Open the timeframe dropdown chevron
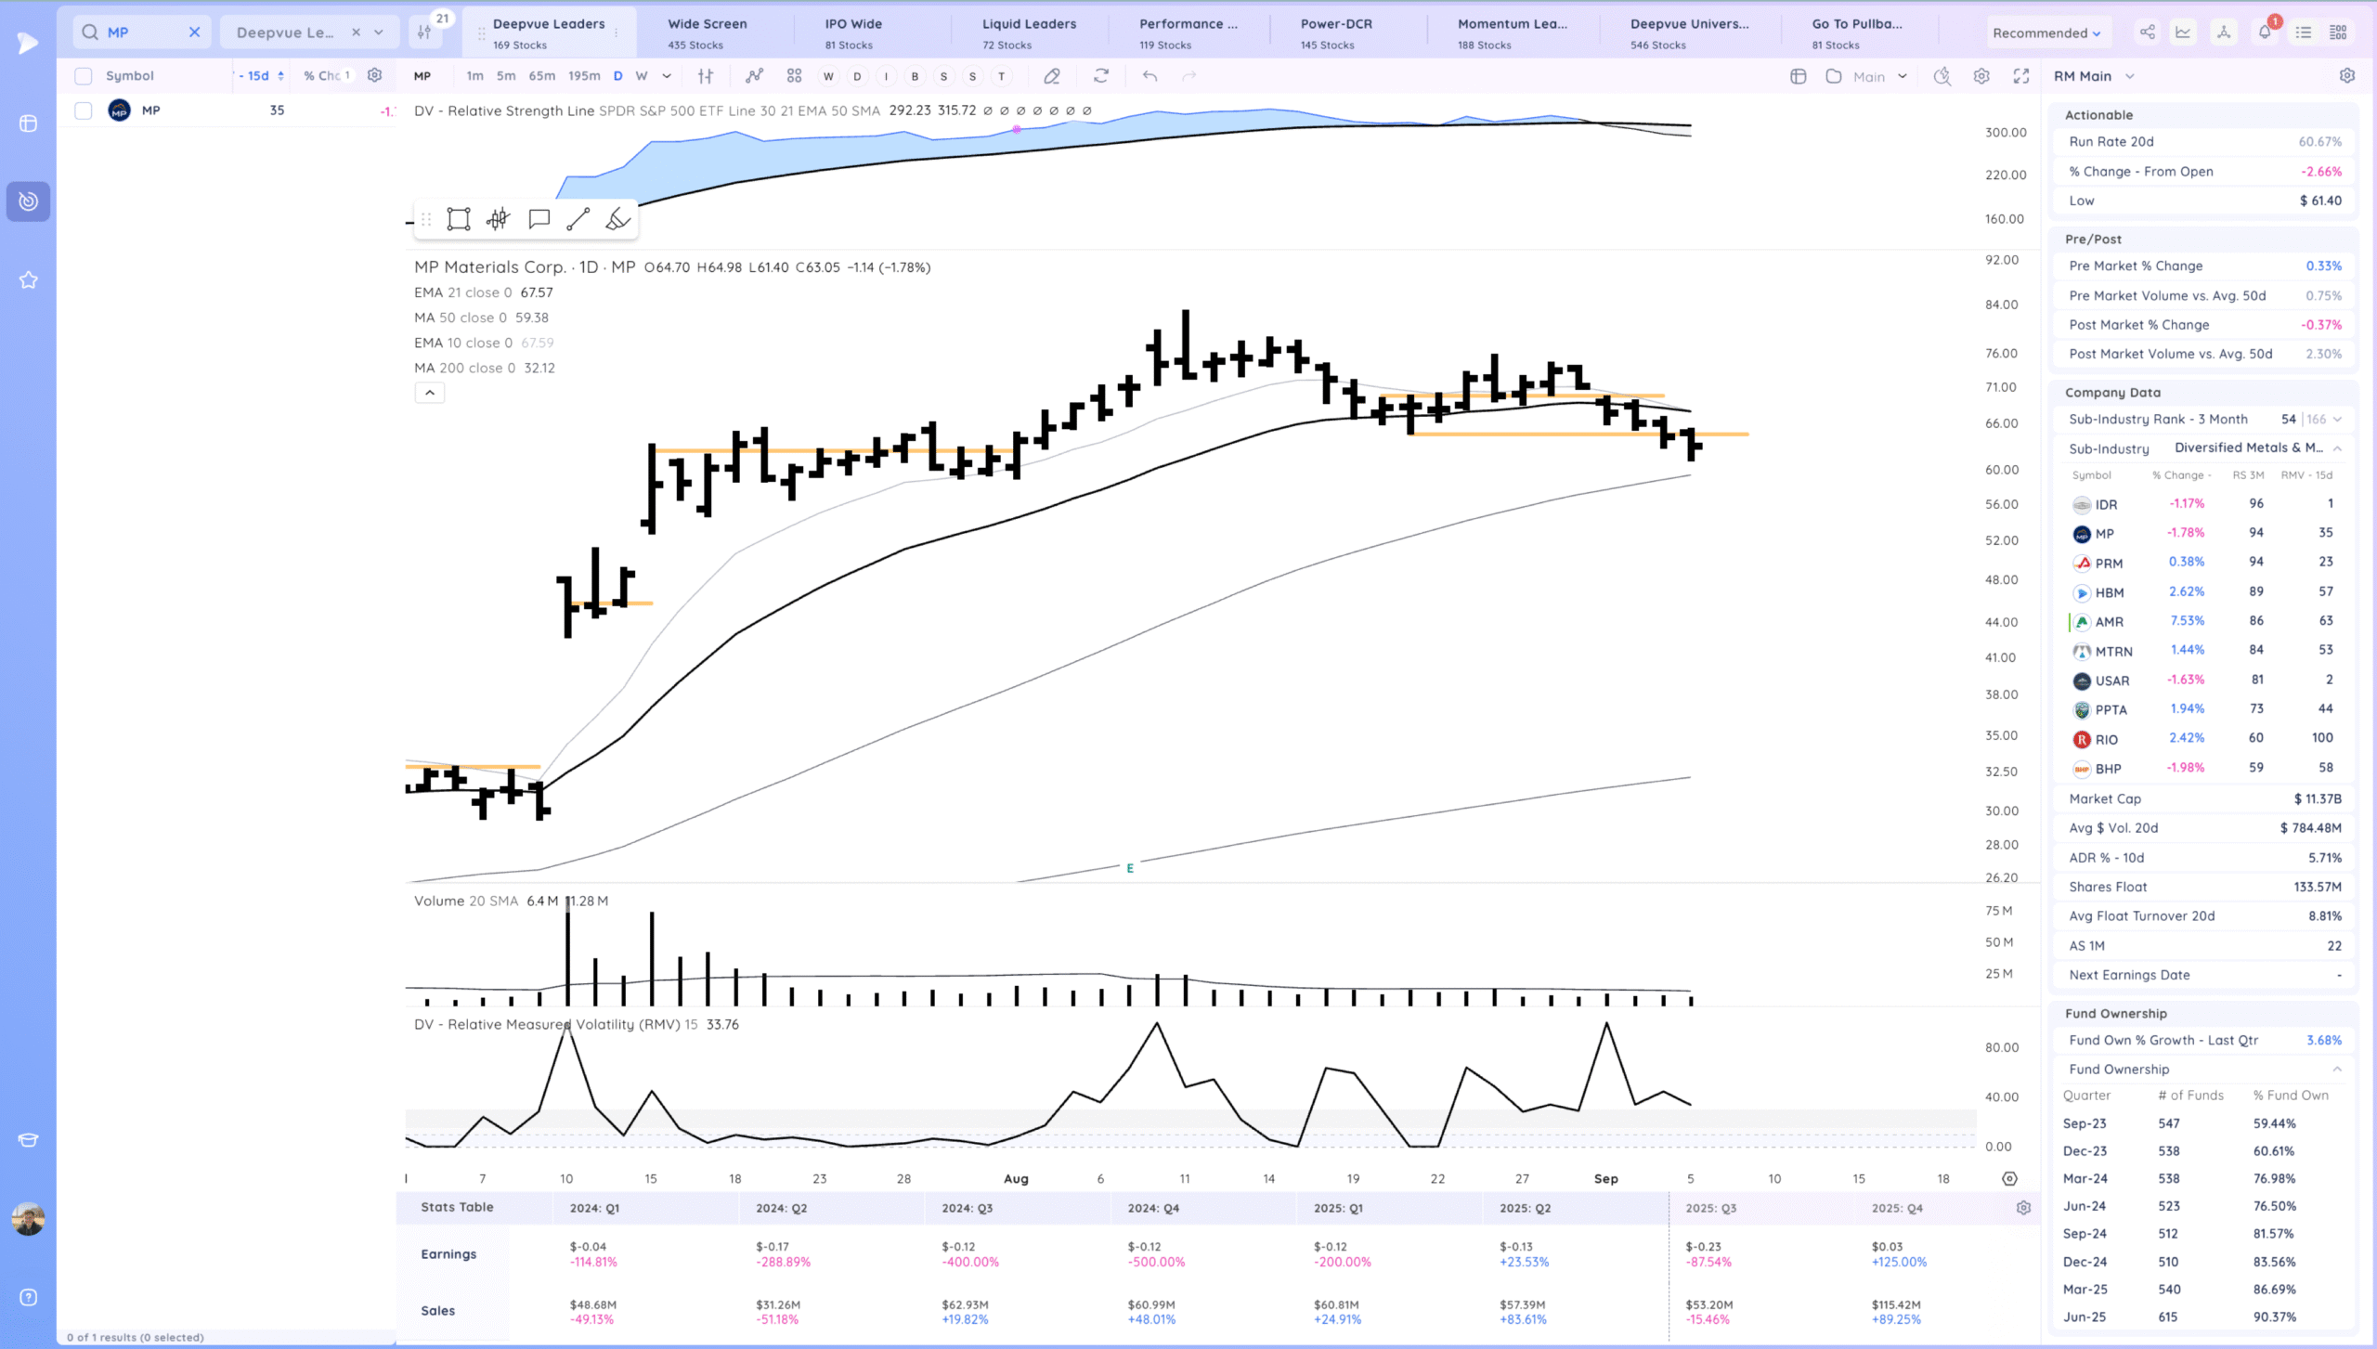This screenshot has width=2377, height=1349. click(667, 76)
